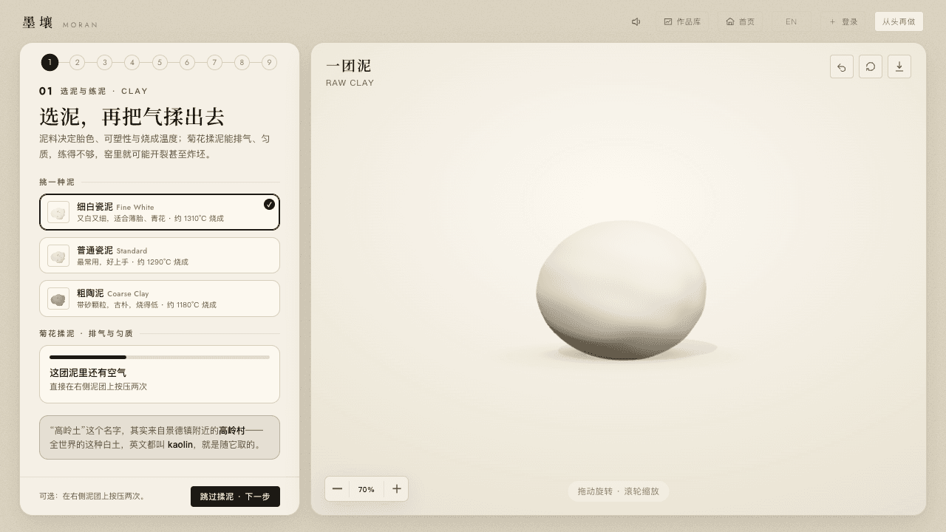
Task: Click 从头再做 to start over
Action: [x=899, y=21]
